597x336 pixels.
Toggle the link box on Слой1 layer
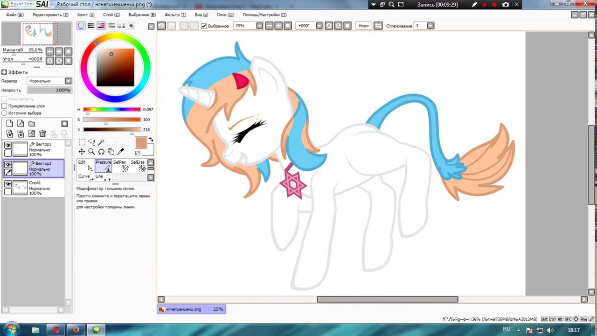pyautogui.click(x=8, y=192)
